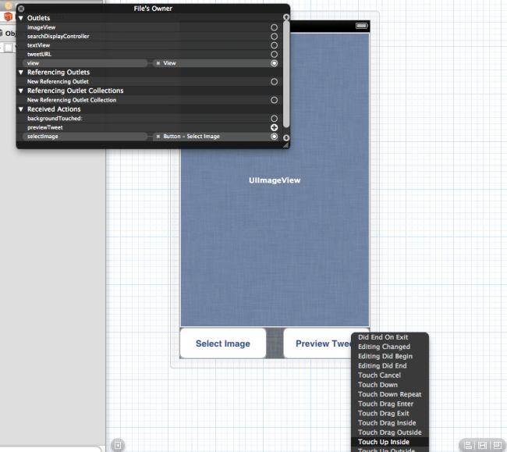Click the tweetURL outlet connection circle
This screenshot has width=507, height=452.
(x=274, y=54)
